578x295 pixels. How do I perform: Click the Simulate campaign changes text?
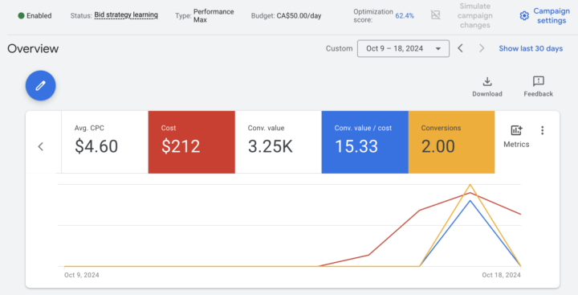474,16
